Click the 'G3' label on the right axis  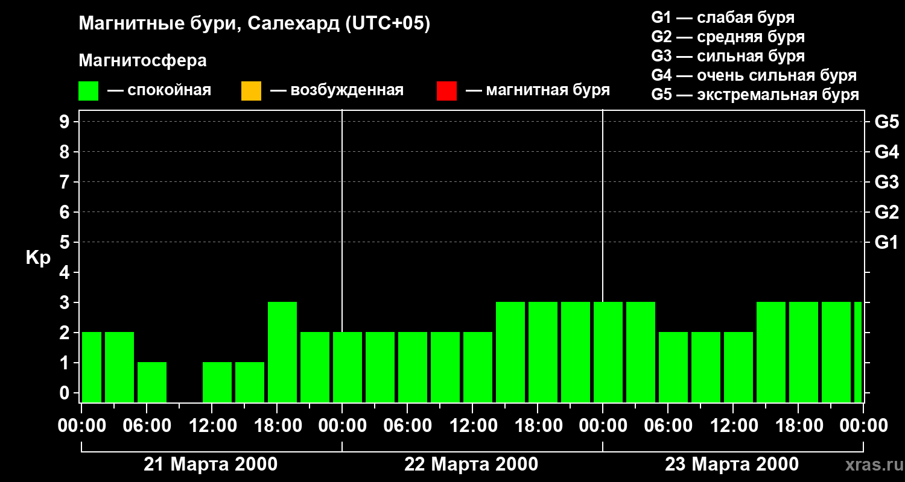tap(886, 182)
